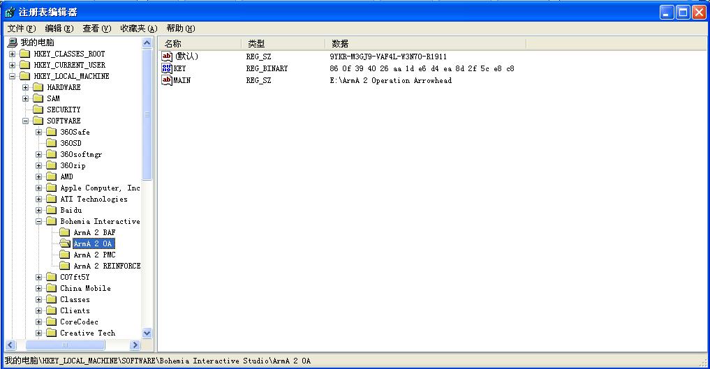Click the 360SD folder icon
The width and height of the screenshot is (710, 369).
(x=52, y=144)
